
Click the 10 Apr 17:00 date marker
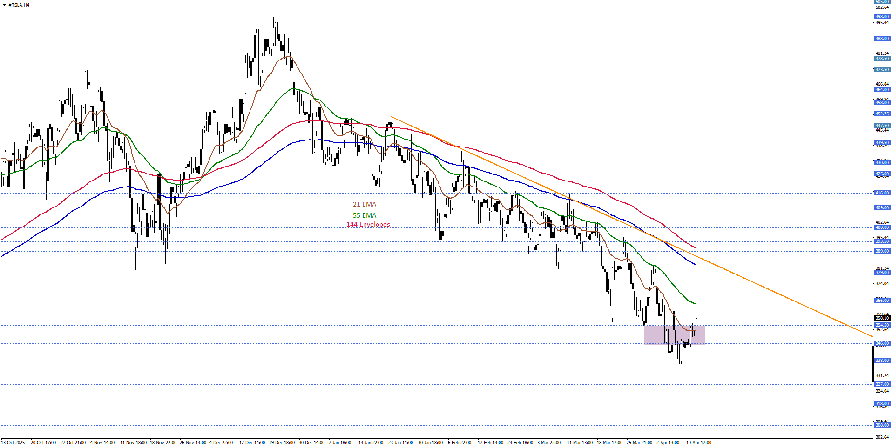[x=698, y=443]
